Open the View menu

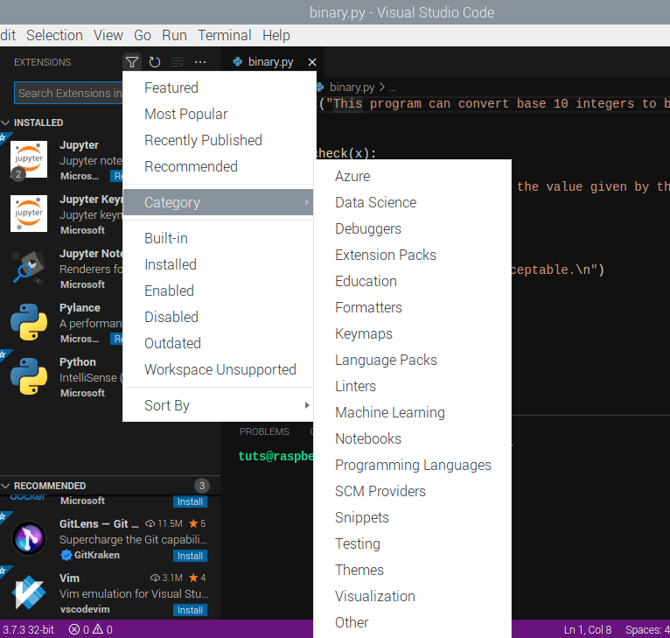(x=108, y=35)
